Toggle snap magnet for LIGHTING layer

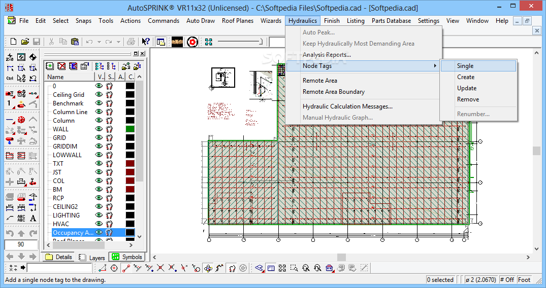(x=109, y=215)
